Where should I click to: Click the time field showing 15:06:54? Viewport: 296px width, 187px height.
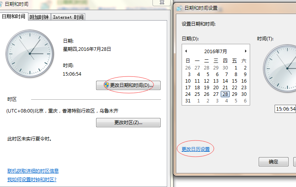pos(285,109)
